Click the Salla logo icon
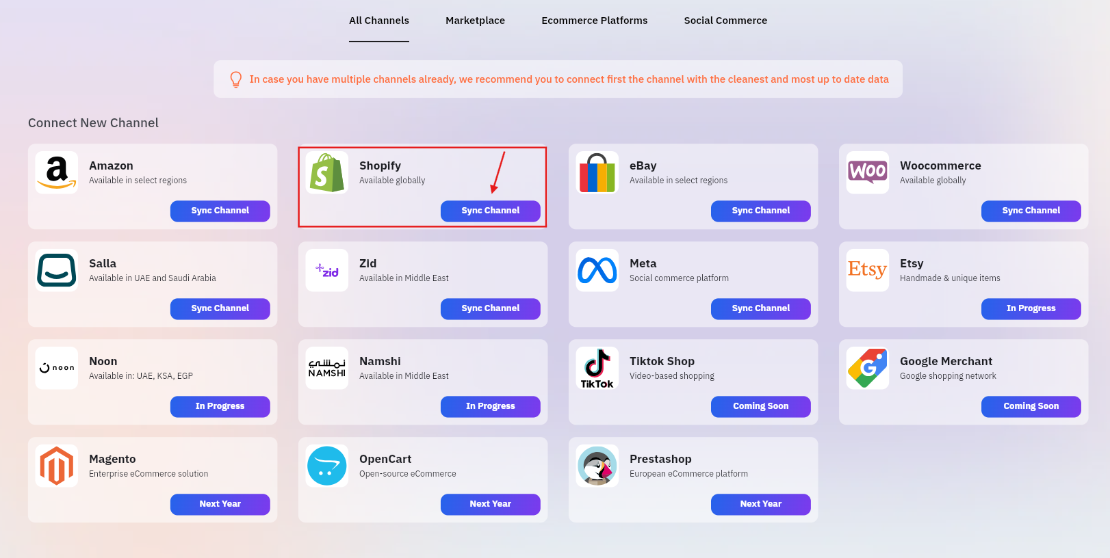The width and height of the screenshot is (1110, 558). (x=57, y=270)
